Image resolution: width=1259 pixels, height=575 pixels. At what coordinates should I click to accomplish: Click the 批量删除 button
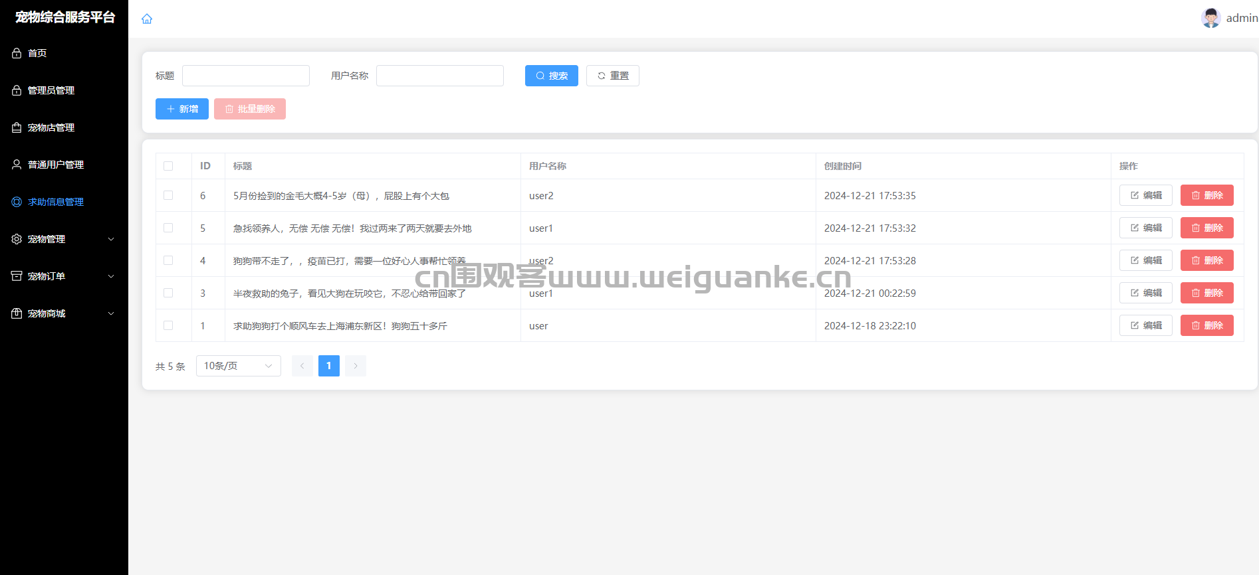pos(250,109)
